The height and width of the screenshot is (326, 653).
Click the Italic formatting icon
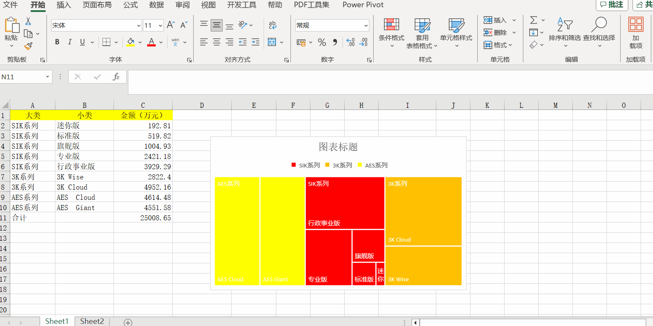69,42
